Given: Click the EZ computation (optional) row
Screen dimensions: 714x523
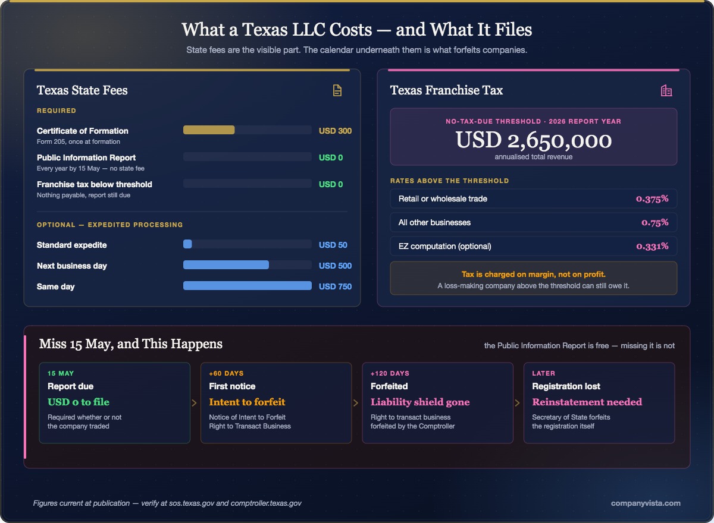Looking at the screenshot, I should [x=534, y=246].
